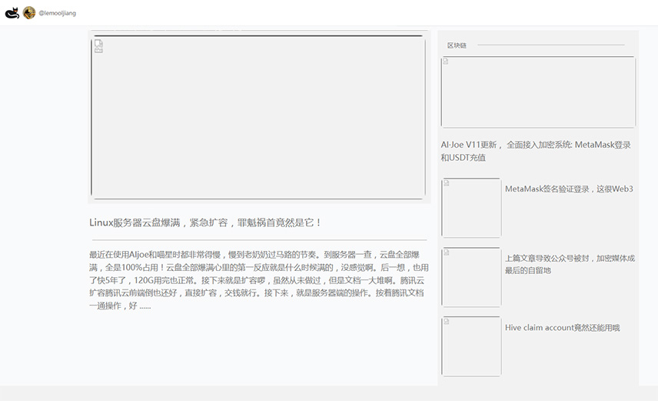This screenshot has width=658, height=401.
Task: Open the @lemooljiang profile link
Action: pos(57,13)
